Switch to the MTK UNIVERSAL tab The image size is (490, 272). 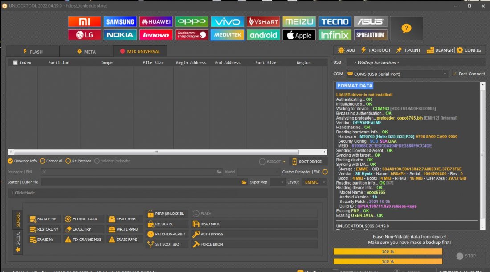(140, 51)
